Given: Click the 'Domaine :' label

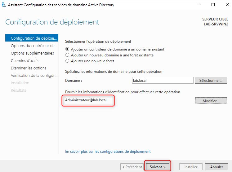Looking at the screenshot, I should point(74,81).
